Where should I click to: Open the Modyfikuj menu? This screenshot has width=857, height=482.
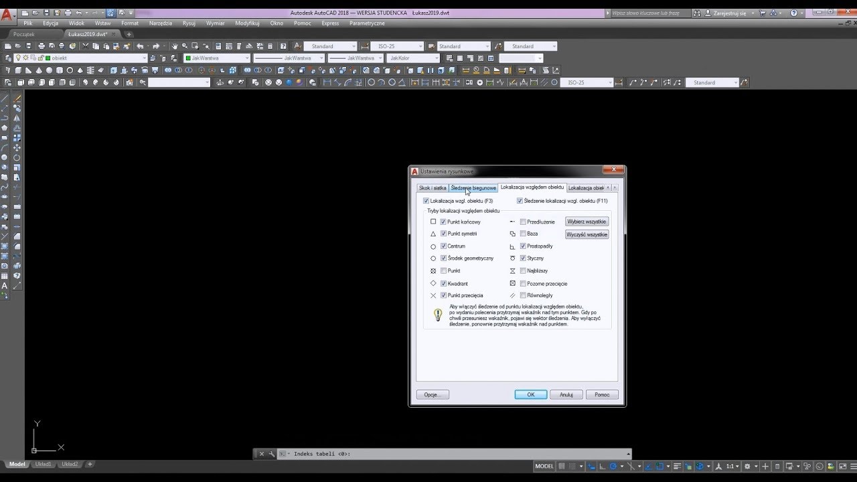pyautogui.click(x=247, y=23)
